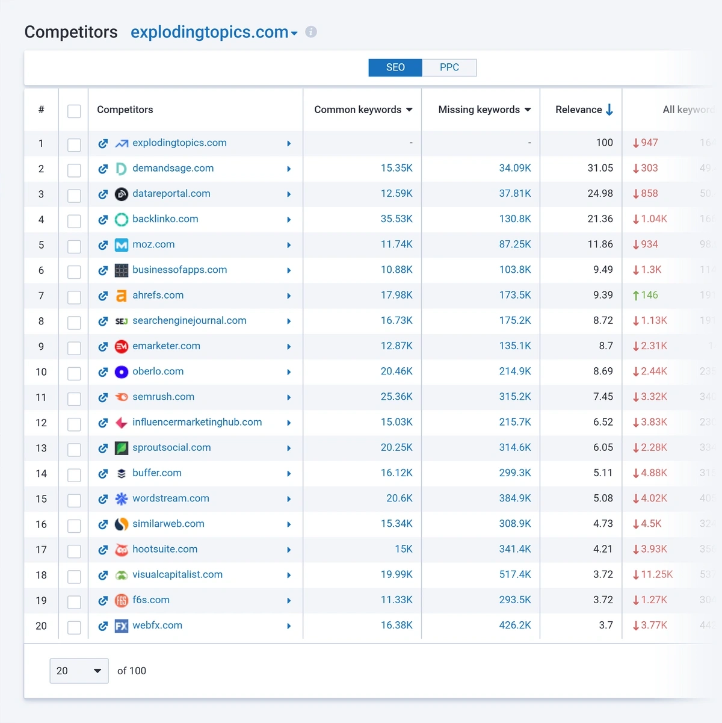Click 87.25K missing keywords for moz.com

tap(515, 244)
